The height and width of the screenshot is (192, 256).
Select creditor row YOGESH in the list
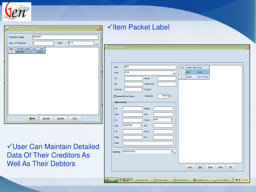pos(194,77)
